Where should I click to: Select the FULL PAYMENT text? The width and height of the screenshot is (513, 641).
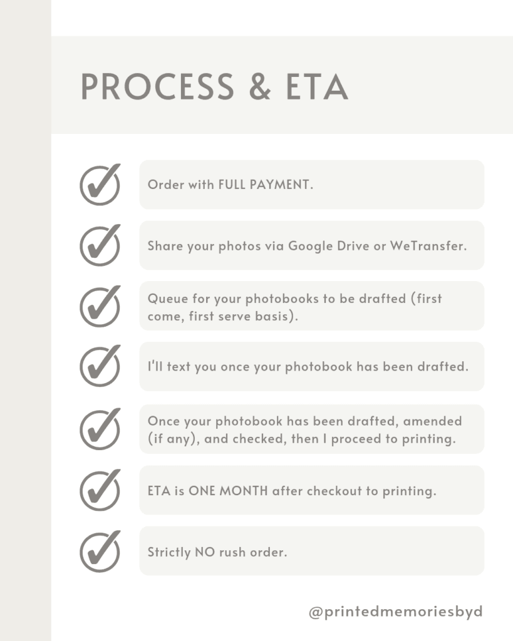click(x=264, y=185)
